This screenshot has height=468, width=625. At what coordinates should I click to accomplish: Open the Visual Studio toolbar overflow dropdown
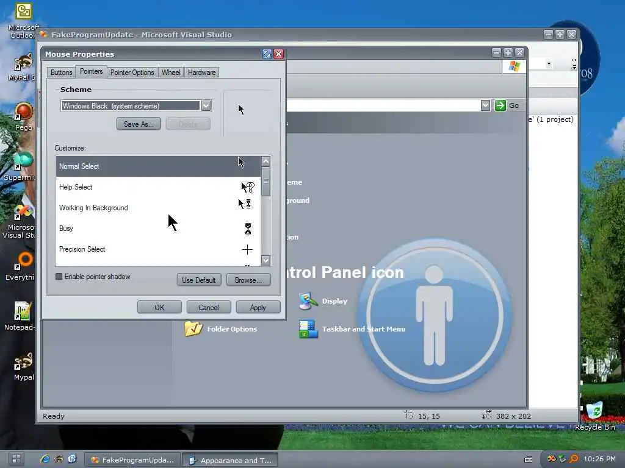click(x=574, y=64)
